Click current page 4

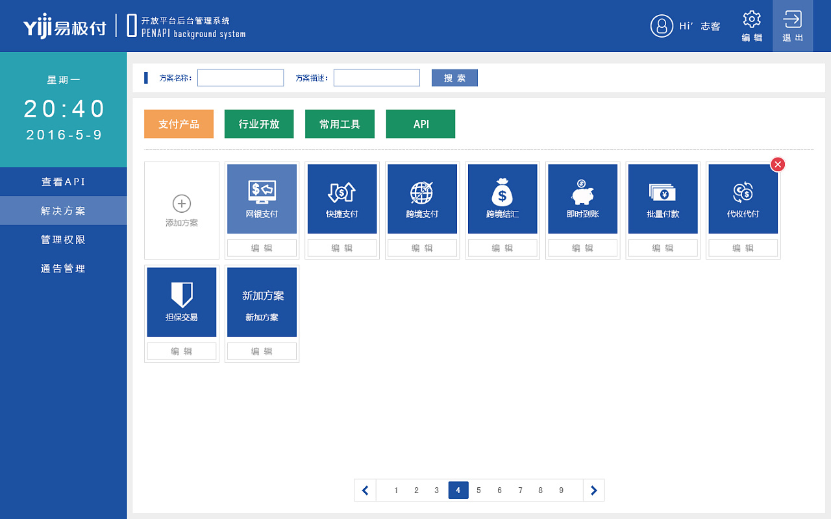point(458,490)
